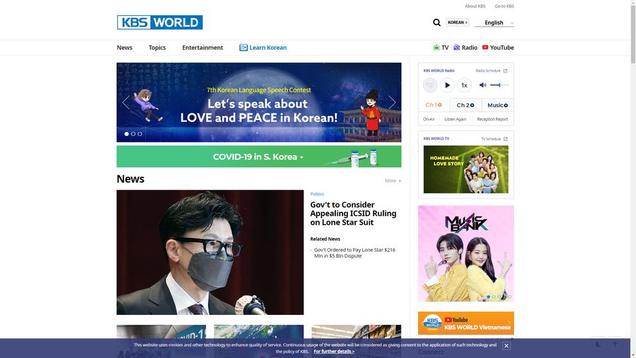636x358 pixels.
Task: Open the Politics category label
Action: [x=317, y=194]
